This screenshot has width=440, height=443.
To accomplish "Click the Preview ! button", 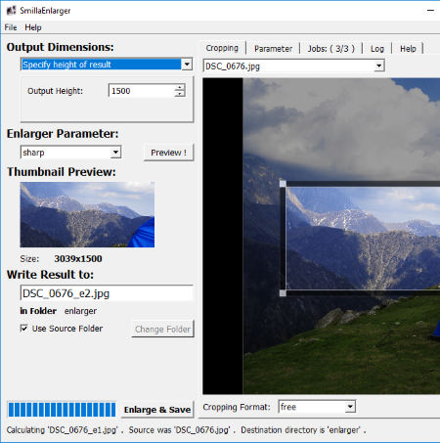I will (168, 153).
